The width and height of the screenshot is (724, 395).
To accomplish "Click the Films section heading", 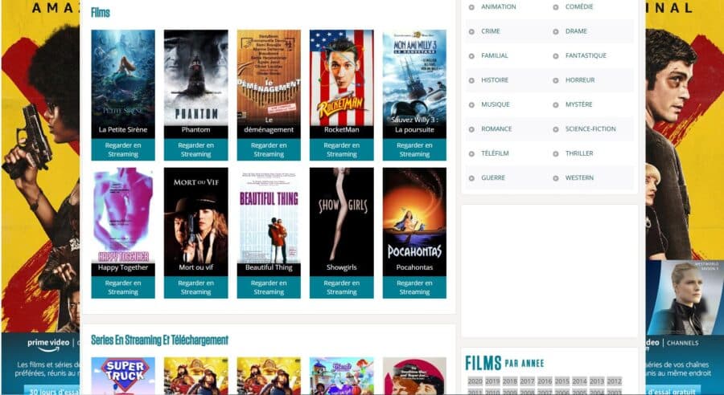I will click(x=101, y=13).
